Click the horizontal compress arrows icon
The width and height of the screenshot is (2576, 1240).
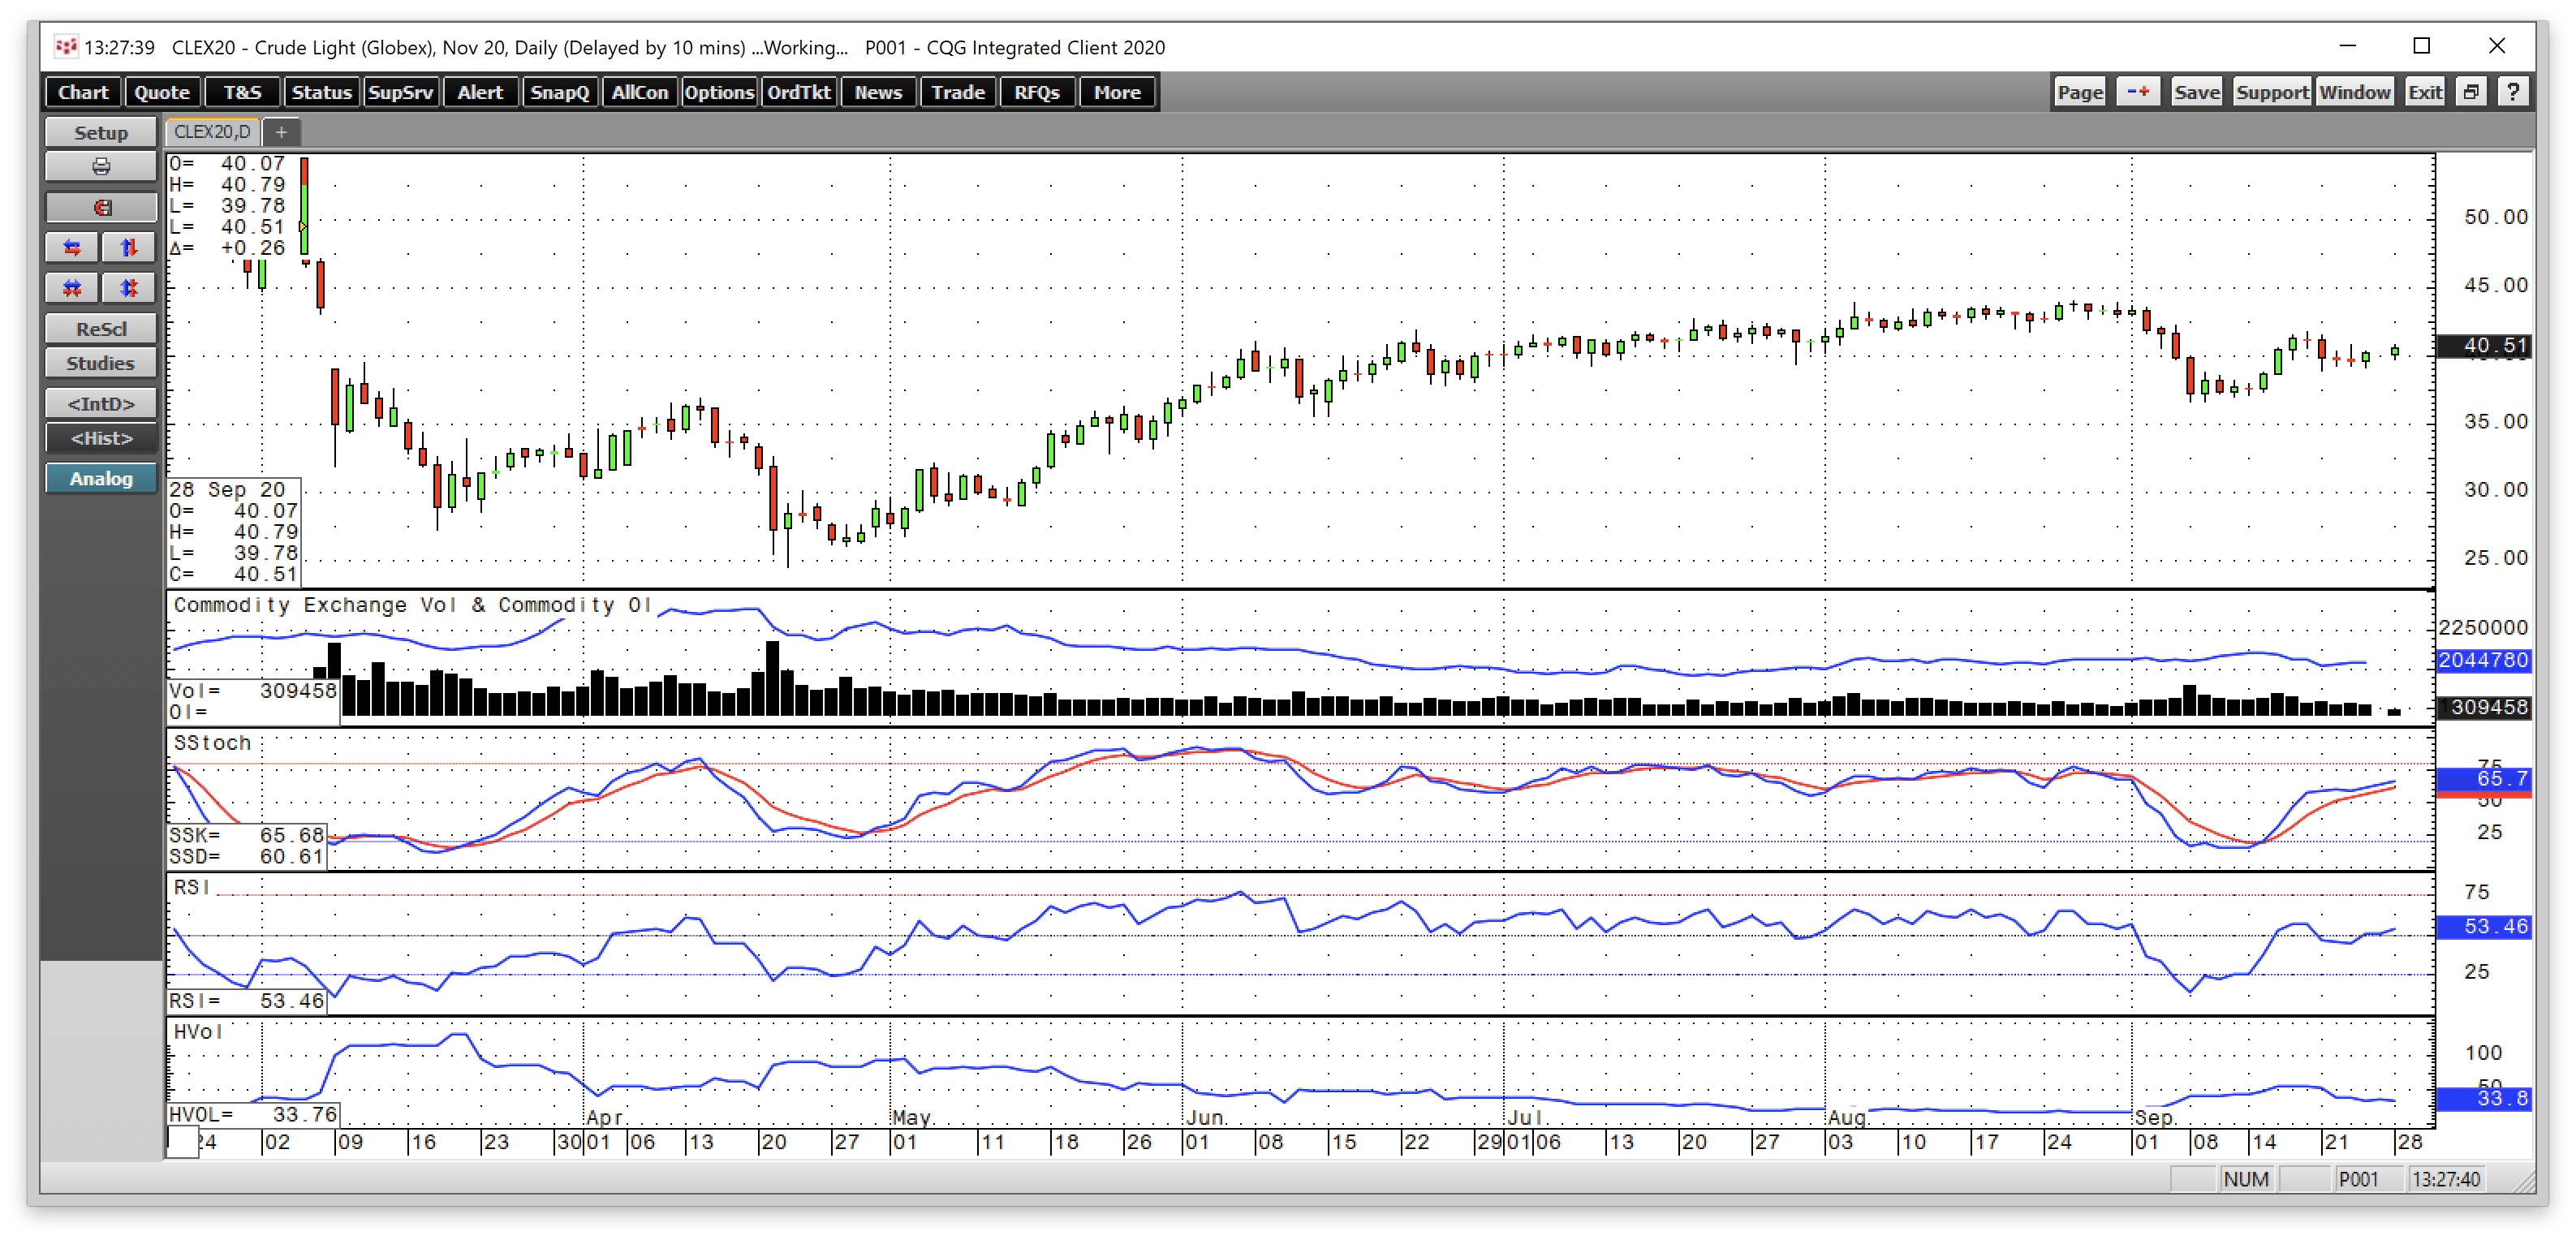pyautogui.click(x=72, y=288)
